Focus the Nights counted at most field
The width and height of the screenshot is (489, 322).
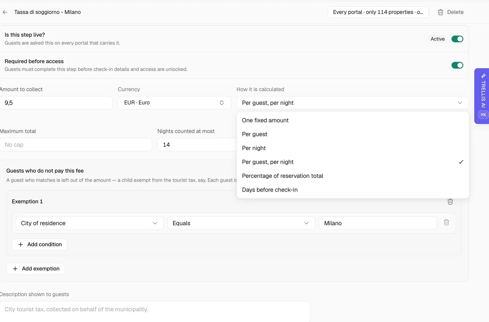click(x=197, y=145)
